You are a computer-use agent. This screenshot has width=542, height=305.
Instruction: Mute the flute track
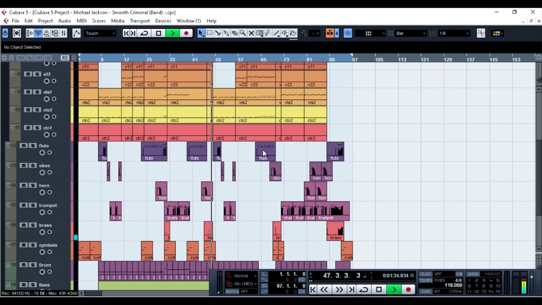pos(24,146)
